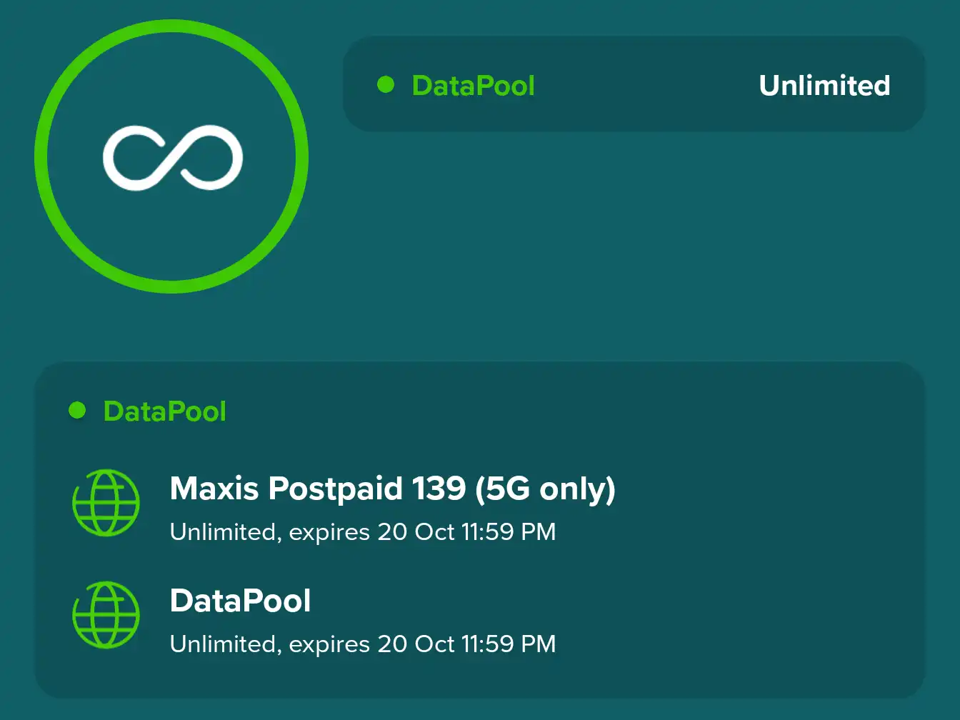The image size is (960, 720).
Task: Tap the 20 Oct date under Maxis Postpaid
Action: (416, 532)
